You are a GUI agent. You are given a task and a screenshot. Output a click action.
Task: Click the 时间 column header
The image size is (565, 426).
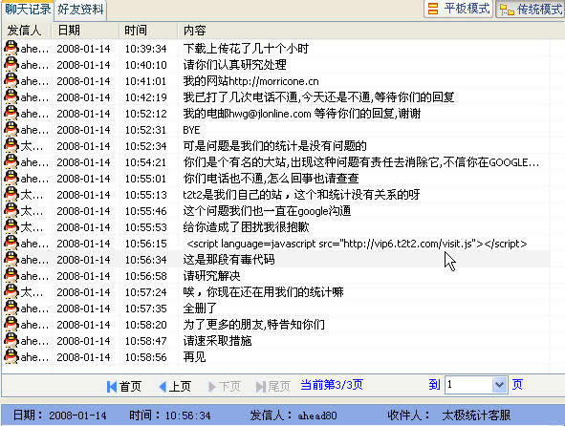tap(148, 31)
